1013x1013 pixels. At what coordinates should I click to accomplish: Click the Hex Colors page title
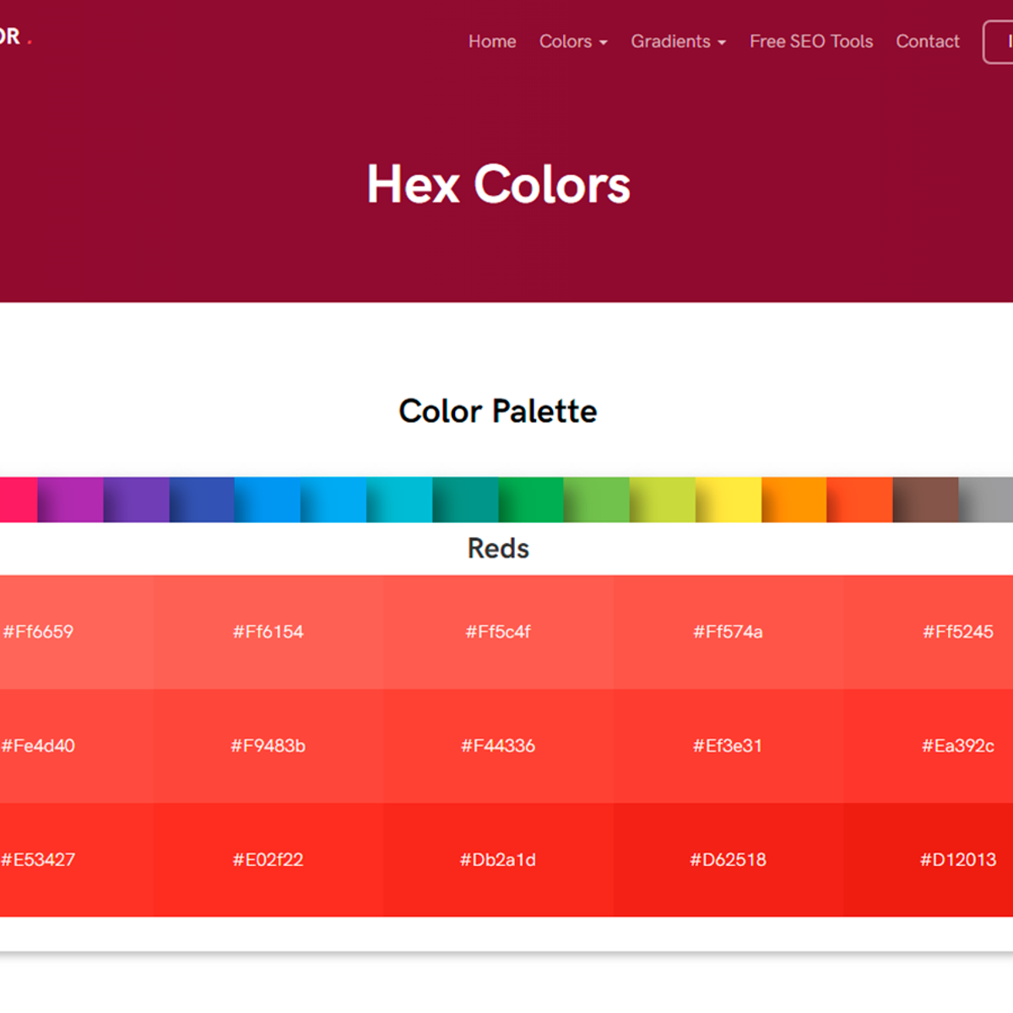point(498,184)
